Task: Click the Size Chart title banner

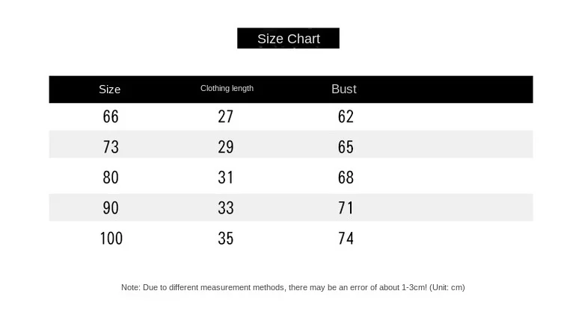Action: (288, 38)
